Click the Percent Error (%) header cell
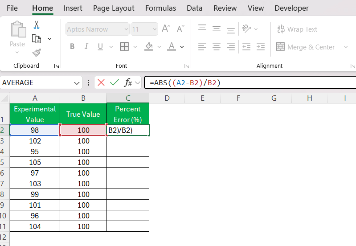Viewport: 356px width, 246px height. pos(128,114)
